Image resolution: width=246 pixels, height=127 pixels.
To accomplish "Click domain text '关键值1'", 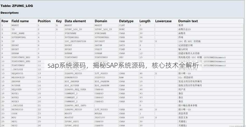I will click(183, 122).
